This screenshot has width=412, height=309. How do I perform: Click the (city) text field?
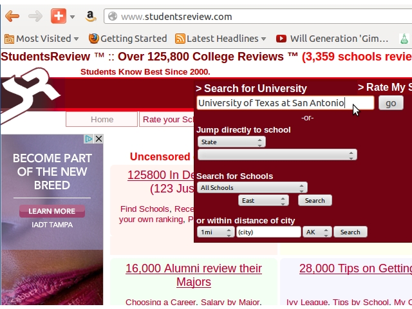click(268, 232)
